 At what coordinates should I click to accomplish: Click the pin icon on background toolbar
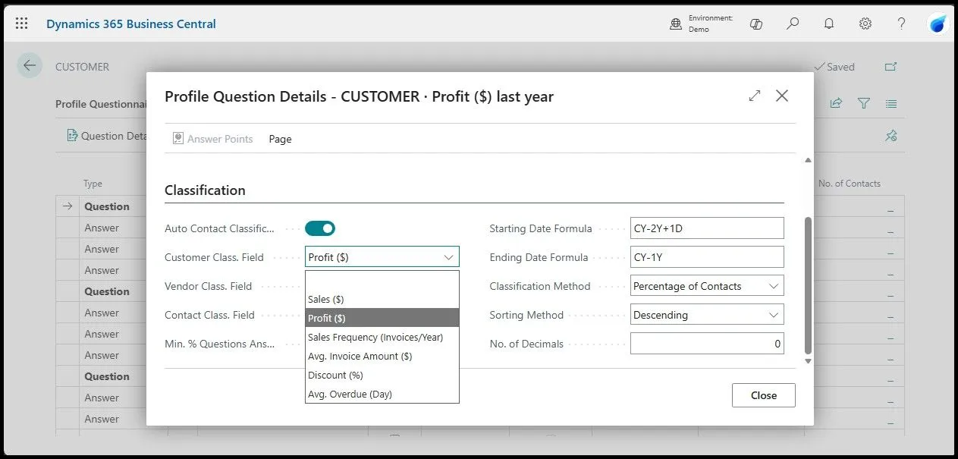pos(891,136)
